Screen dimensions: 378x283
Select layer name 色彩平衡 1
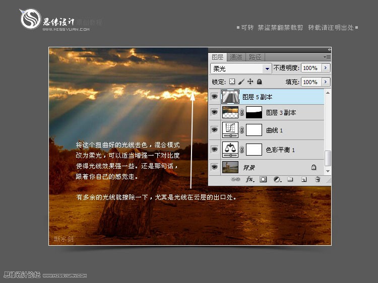(280, 150)
